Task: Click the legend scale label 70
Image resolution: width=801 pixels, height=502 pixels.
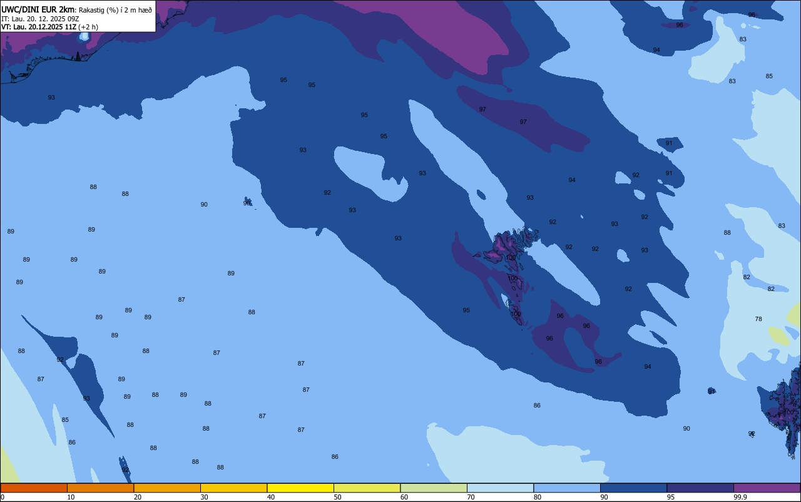Action: click(x=471, y=497)
